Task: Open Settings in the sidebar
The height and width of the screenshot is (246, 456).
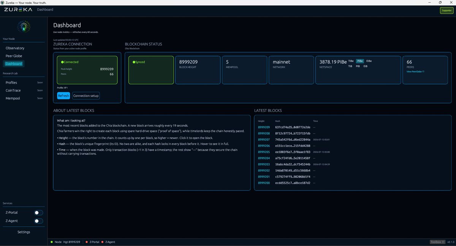Action: pyautogui.click(x=24, y=232)
